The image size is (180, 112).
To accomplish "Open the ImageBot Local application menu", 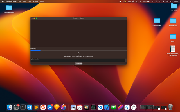I will [x=11, y=1].
